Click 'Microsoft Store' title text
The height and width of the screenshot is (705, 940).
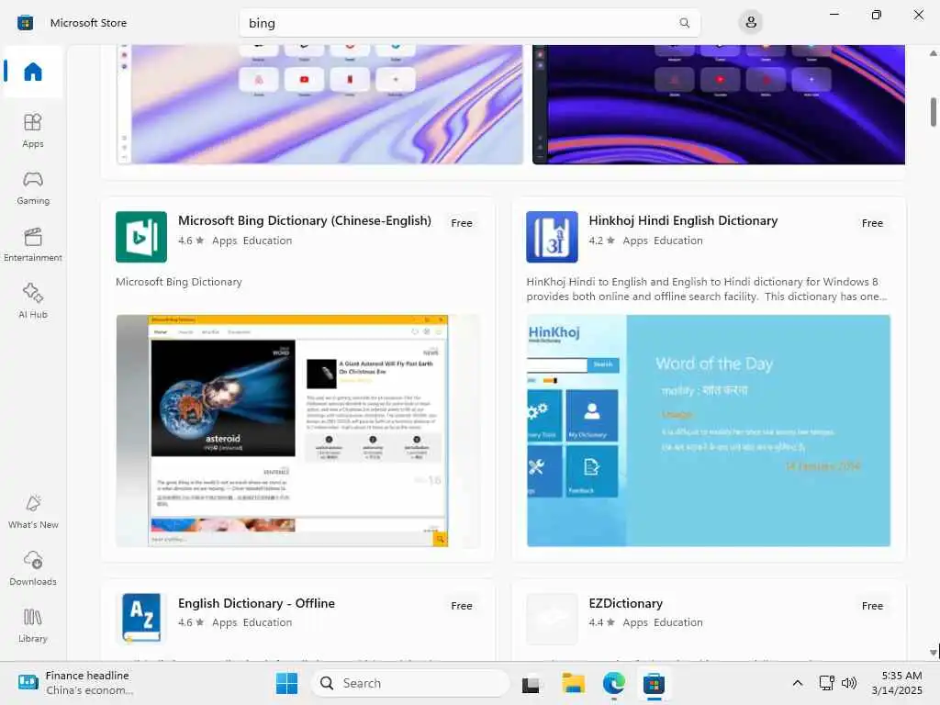[89, 23]
